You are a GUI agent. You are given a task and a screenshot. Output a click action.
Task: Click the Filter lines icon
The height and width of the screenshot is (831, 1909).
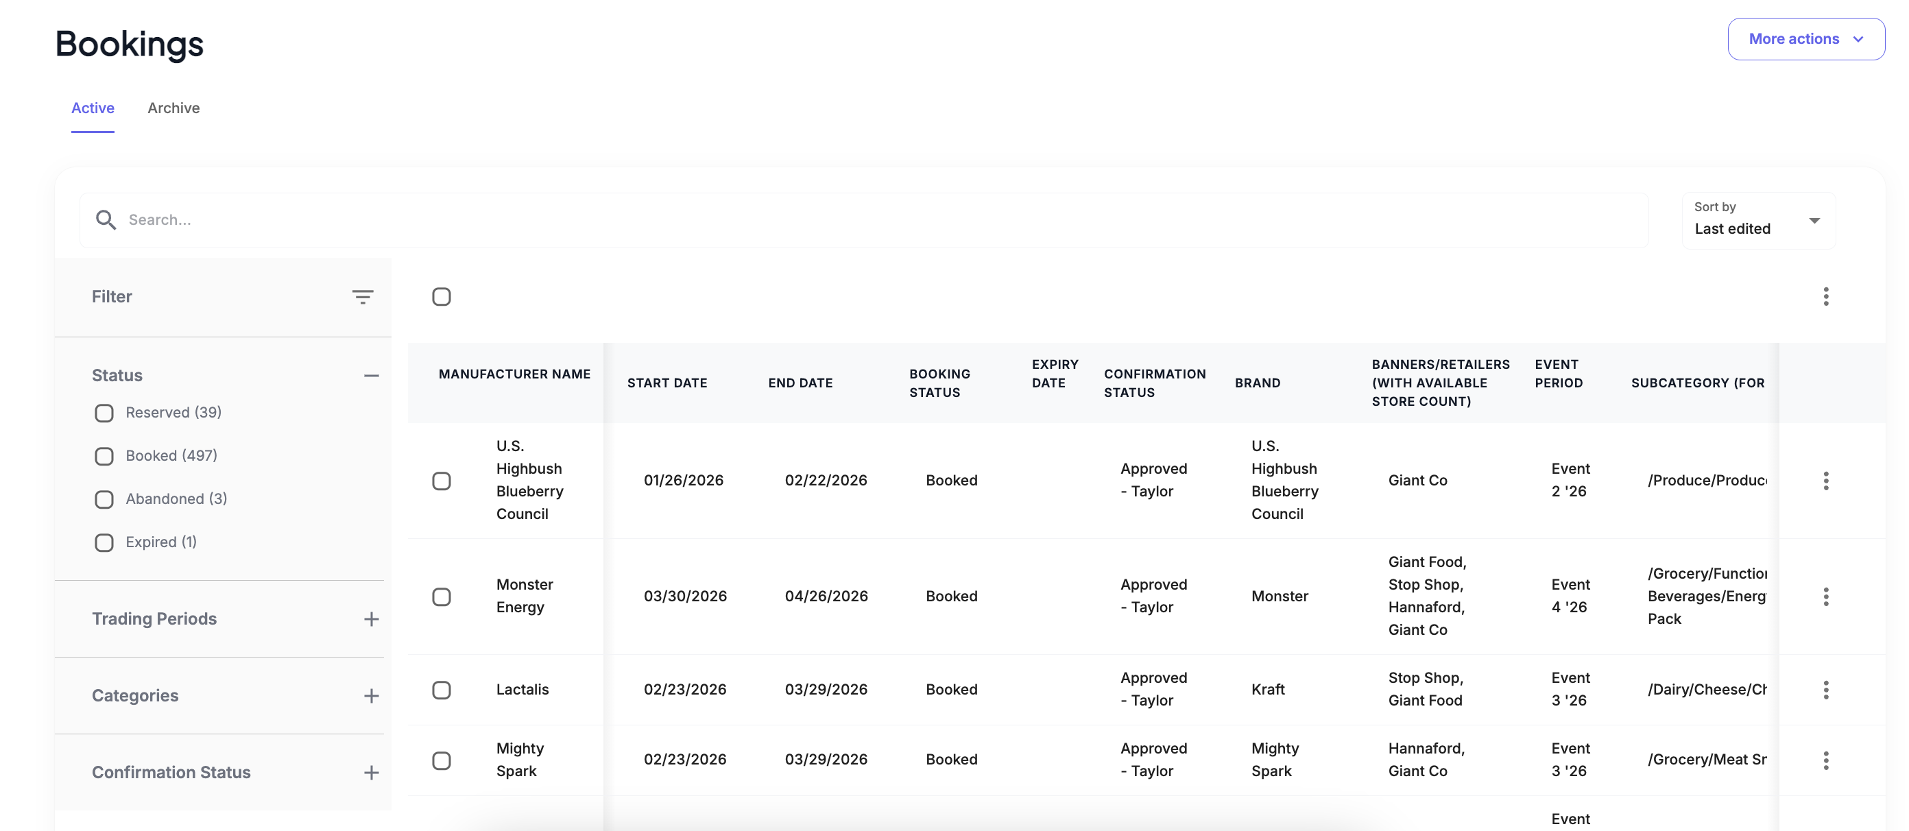362,296
